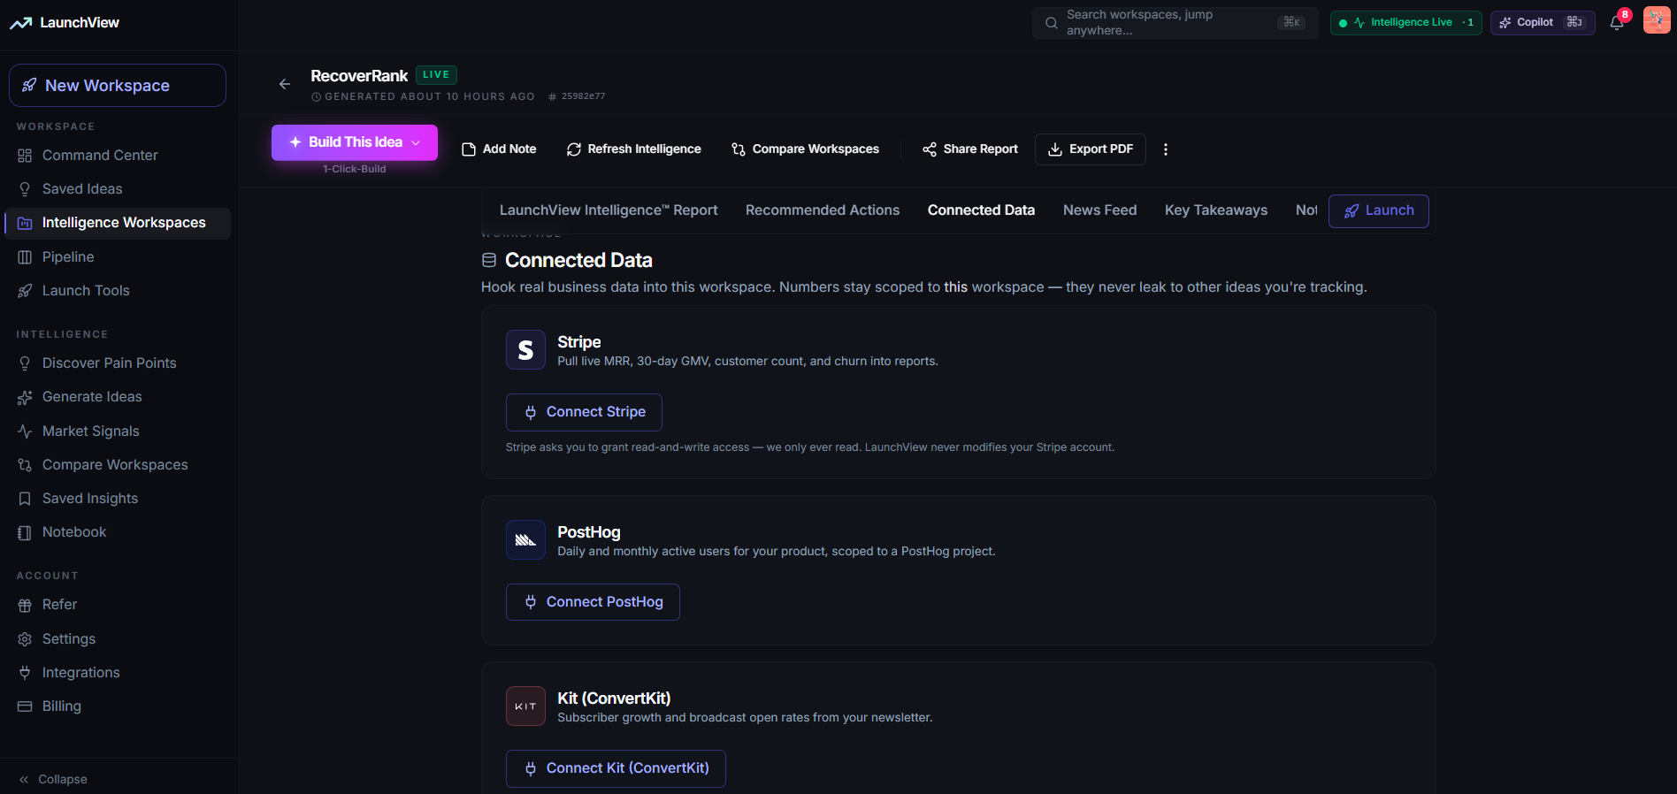Open the notifications bell
The height and width of the screenshot is (794, 1677).
(1617, 23)
